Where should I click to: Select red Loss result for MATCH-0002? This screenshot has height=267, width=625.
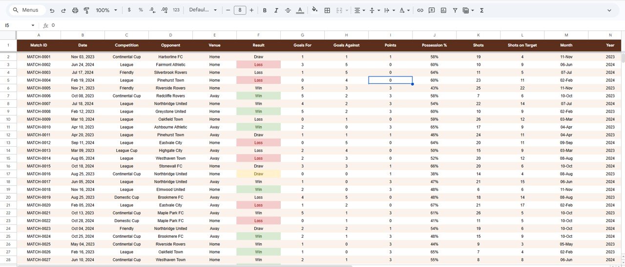(x=258, y=65)
